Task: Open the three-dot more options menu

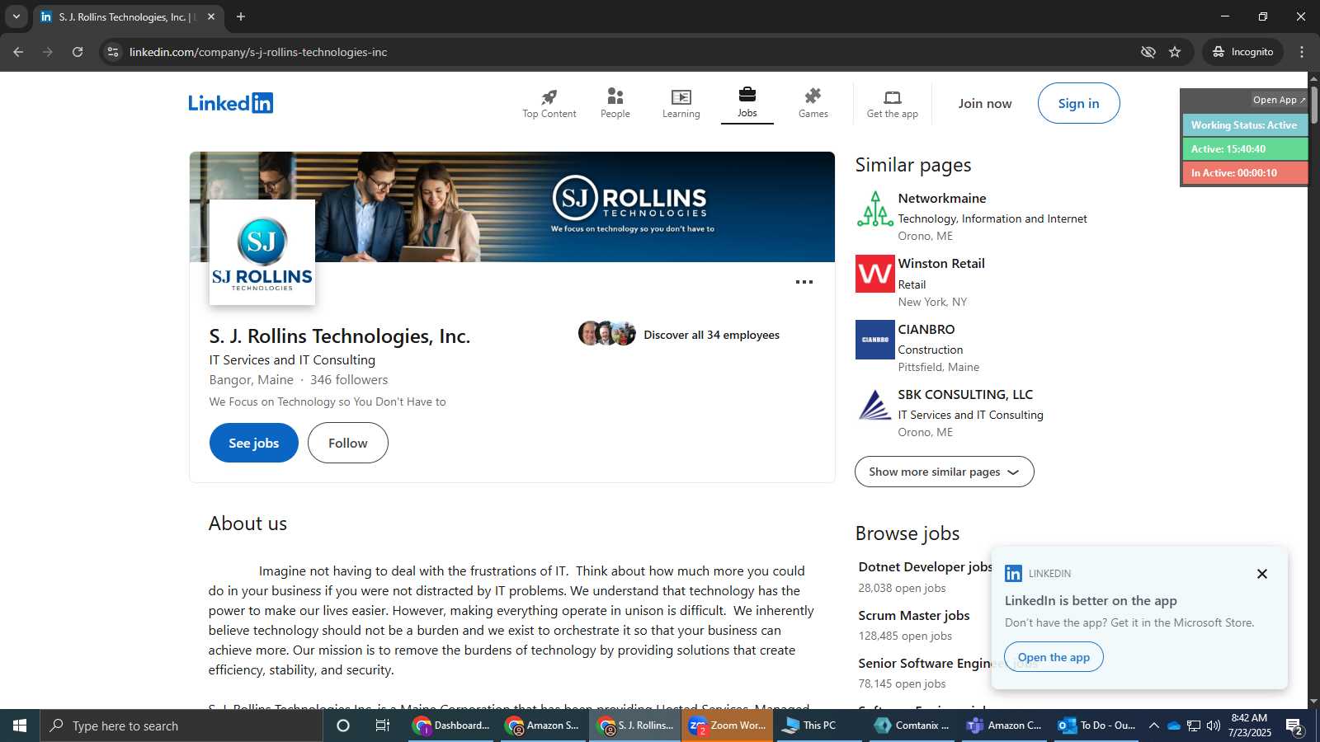Action: [804, 282]
